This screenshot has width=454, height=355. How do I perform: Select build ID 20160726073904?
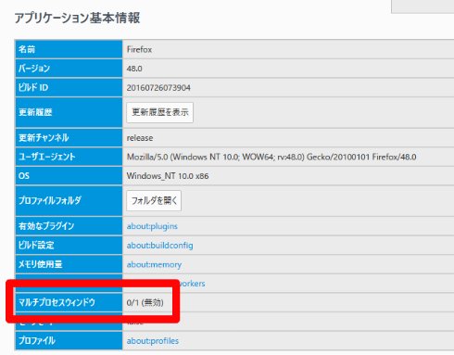(x=158, y=88)
